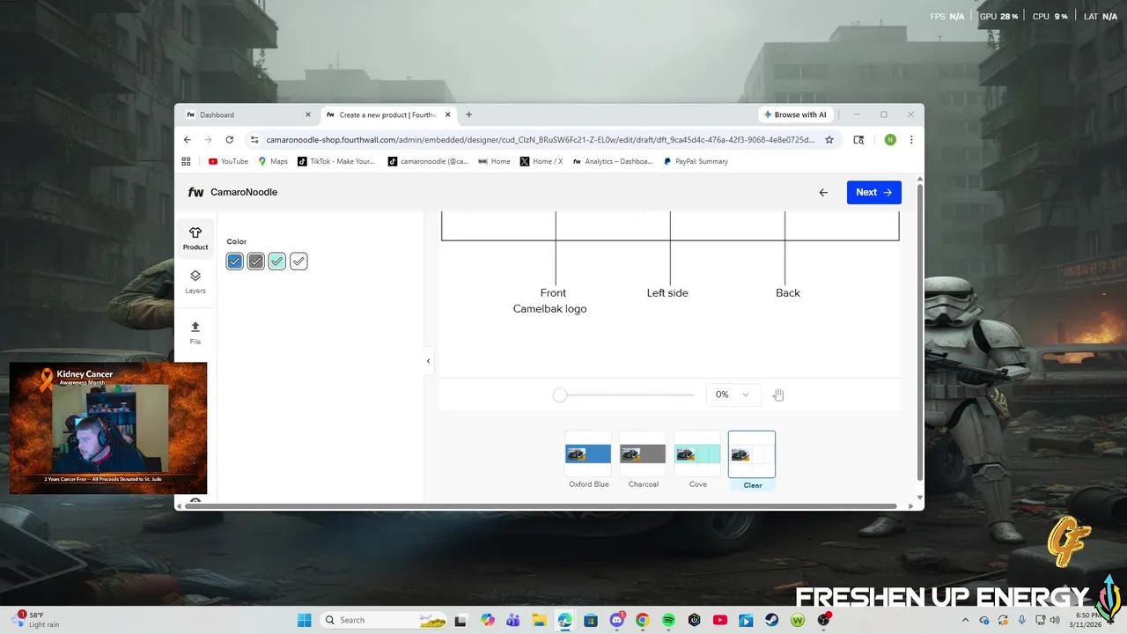Open camaronoodle TikTok profile bookmark

(x=429, y=161)
